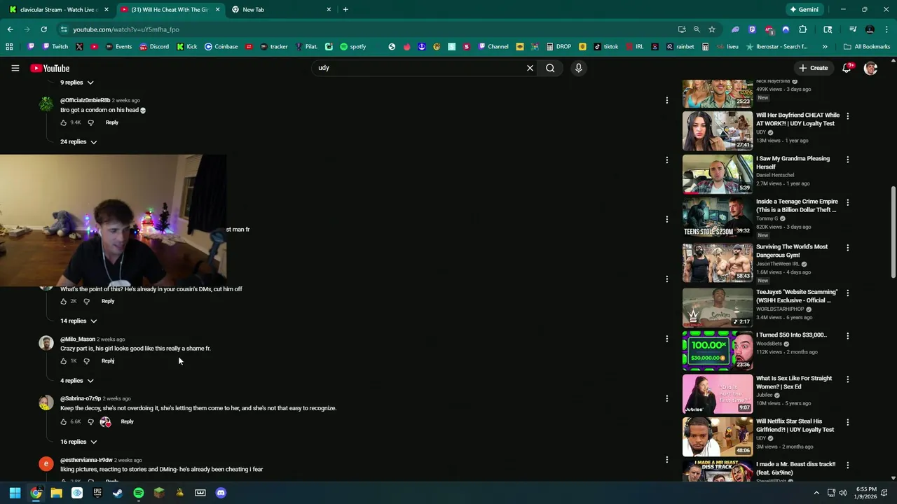Viewport: 897px width, 504px height.
Task: Clear the search box text
Action: [530, 68]
